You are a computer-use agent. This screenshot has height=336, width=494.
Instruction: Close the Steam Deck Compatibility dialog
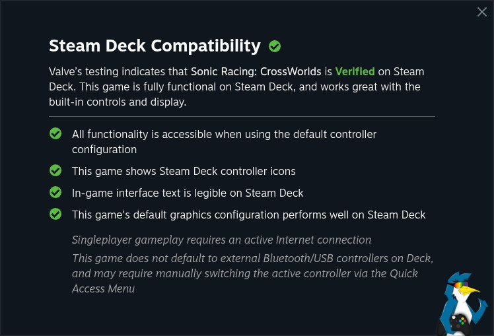tap(482, 12)
